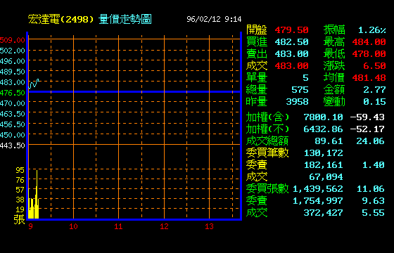Click the 賣出 label
Screen dimensions: 394x253
[x=257, y=53]
